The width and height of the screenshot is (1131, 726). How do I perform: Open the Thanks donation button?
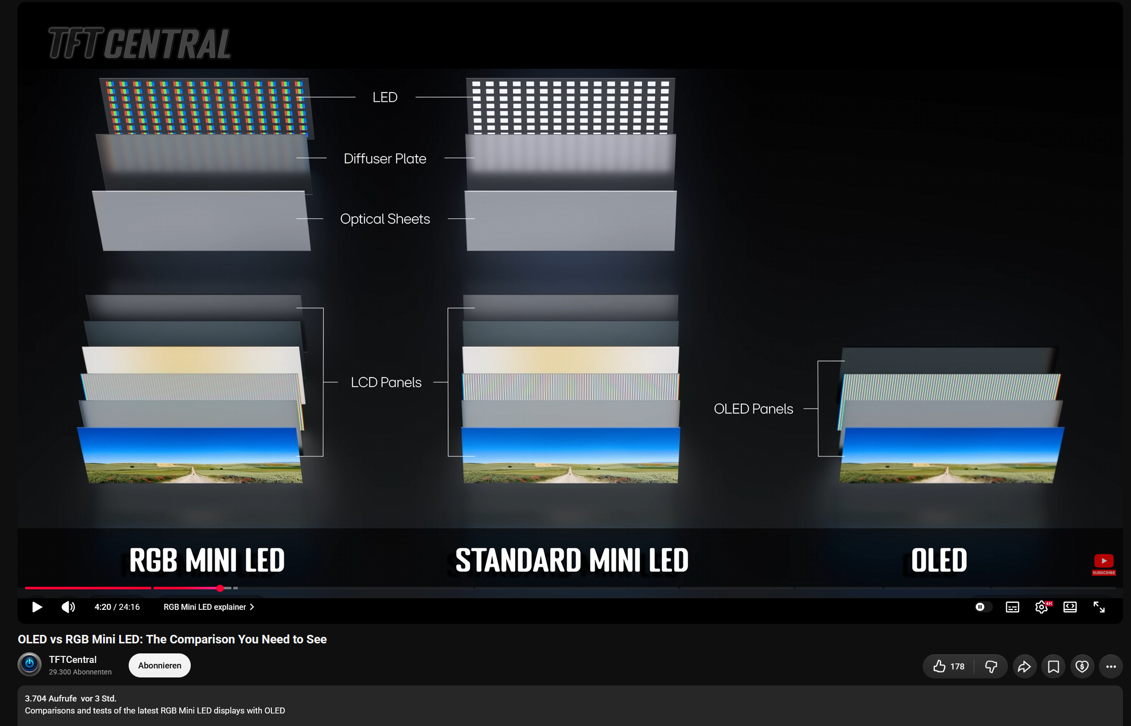point(1082,666)
